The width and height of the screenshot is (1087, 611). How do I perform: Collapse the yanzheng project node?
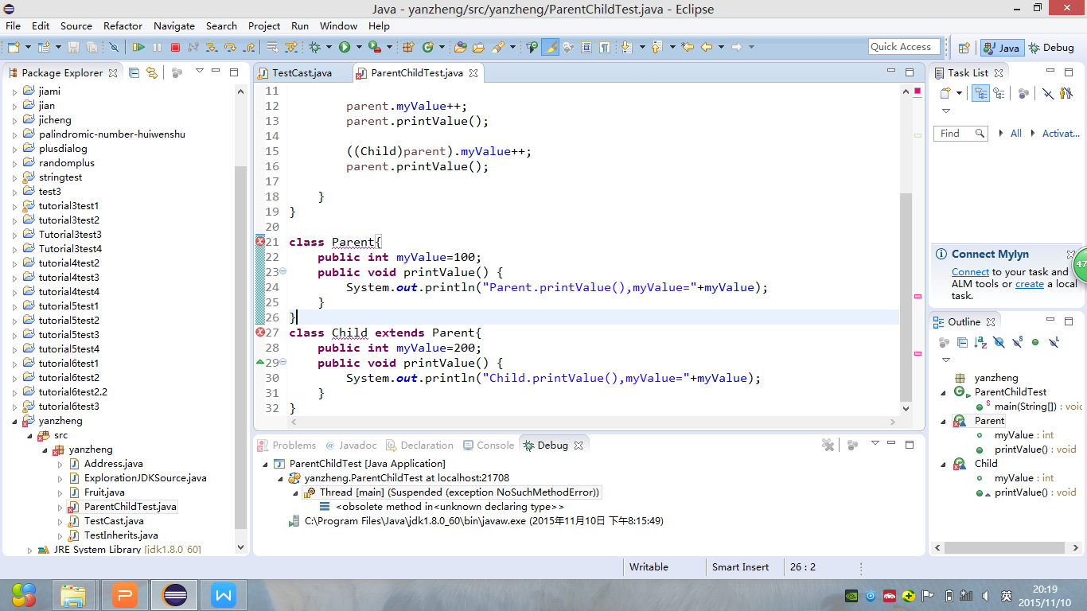(x=14, y=421)
